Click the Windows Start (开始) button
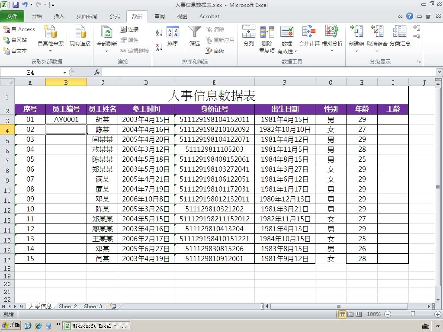This screenshot has width=443, height=332. pyautogui.click(x=11, y=325)
